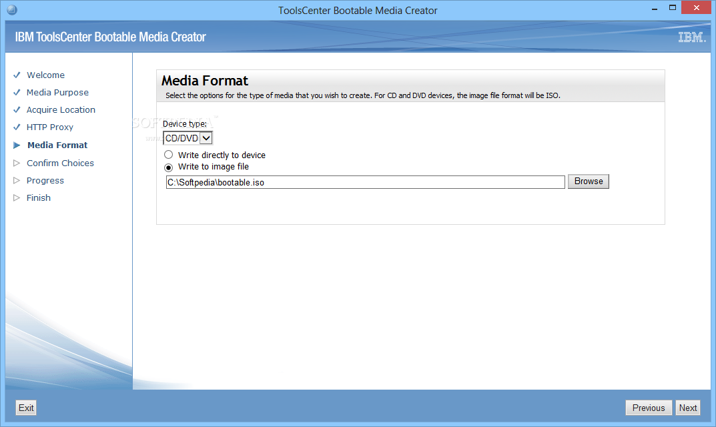Screen dimensions: 716x427
Task: Click the Next button
Action: point(688,408)
